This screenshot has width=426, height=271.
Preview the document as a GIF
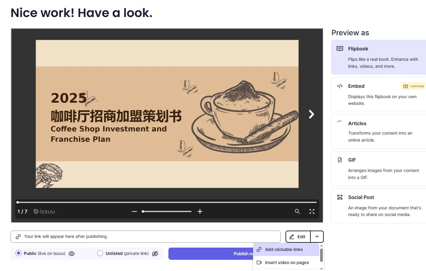click(379, 169)
